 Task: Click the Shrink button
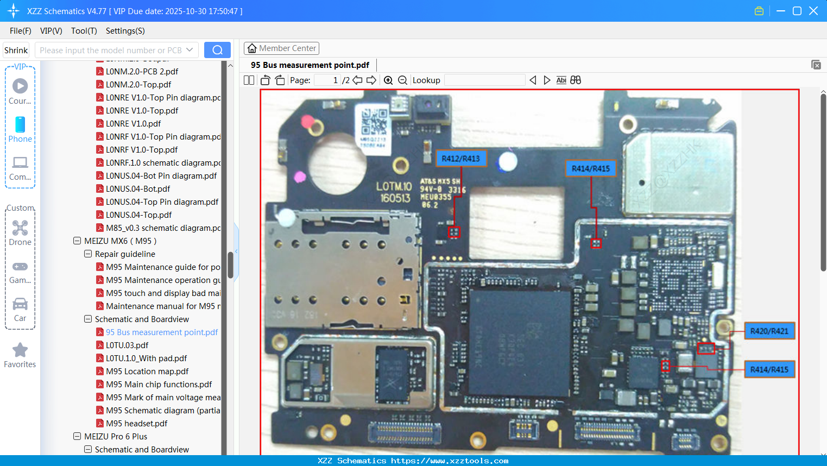pyautogui.click(x=15, y=49)
